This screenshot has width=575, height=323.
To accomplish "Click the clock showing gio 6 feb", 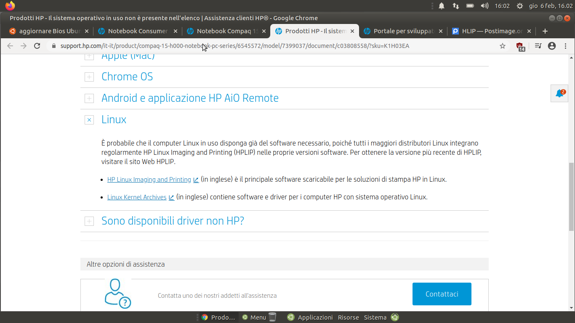I will [x=551, y=6].
